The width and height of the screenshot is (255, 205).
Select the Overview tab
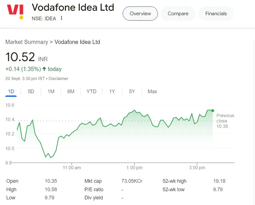140,13
